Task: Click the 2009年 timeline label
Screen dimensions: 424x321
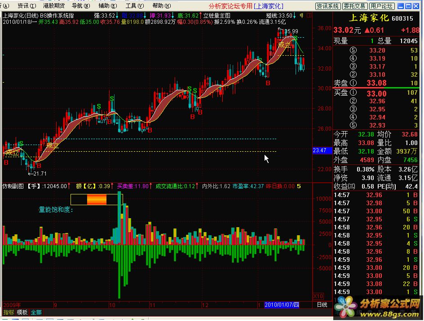Action: [x=12, y=305]
